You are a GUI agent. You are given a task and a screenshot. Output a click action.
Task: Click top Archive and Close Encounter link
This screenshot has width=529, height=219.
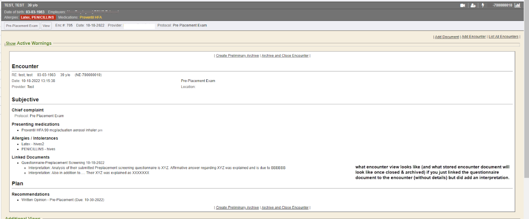(x=285, y=56)
